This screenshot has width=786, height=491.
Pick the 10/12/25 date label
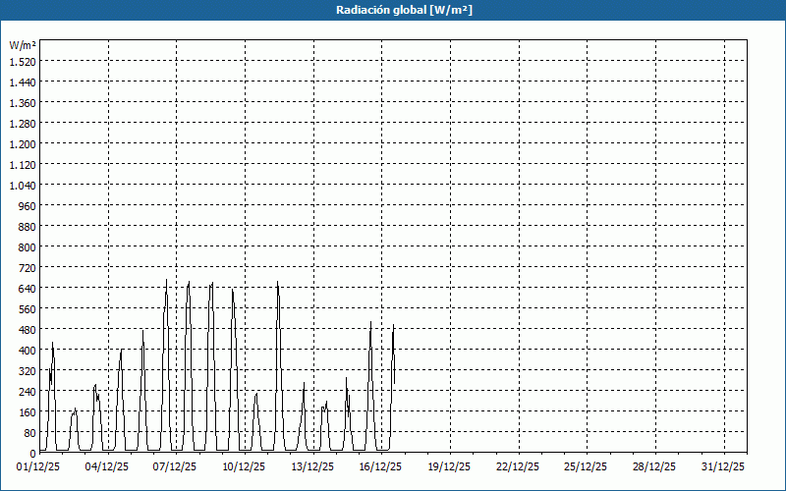point(245,466)
